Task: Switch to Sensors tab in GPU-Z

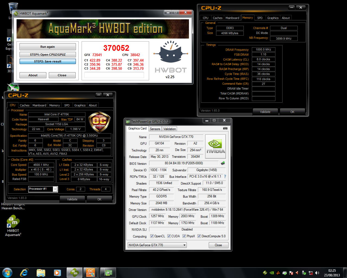Action: [x=155, y=129]
